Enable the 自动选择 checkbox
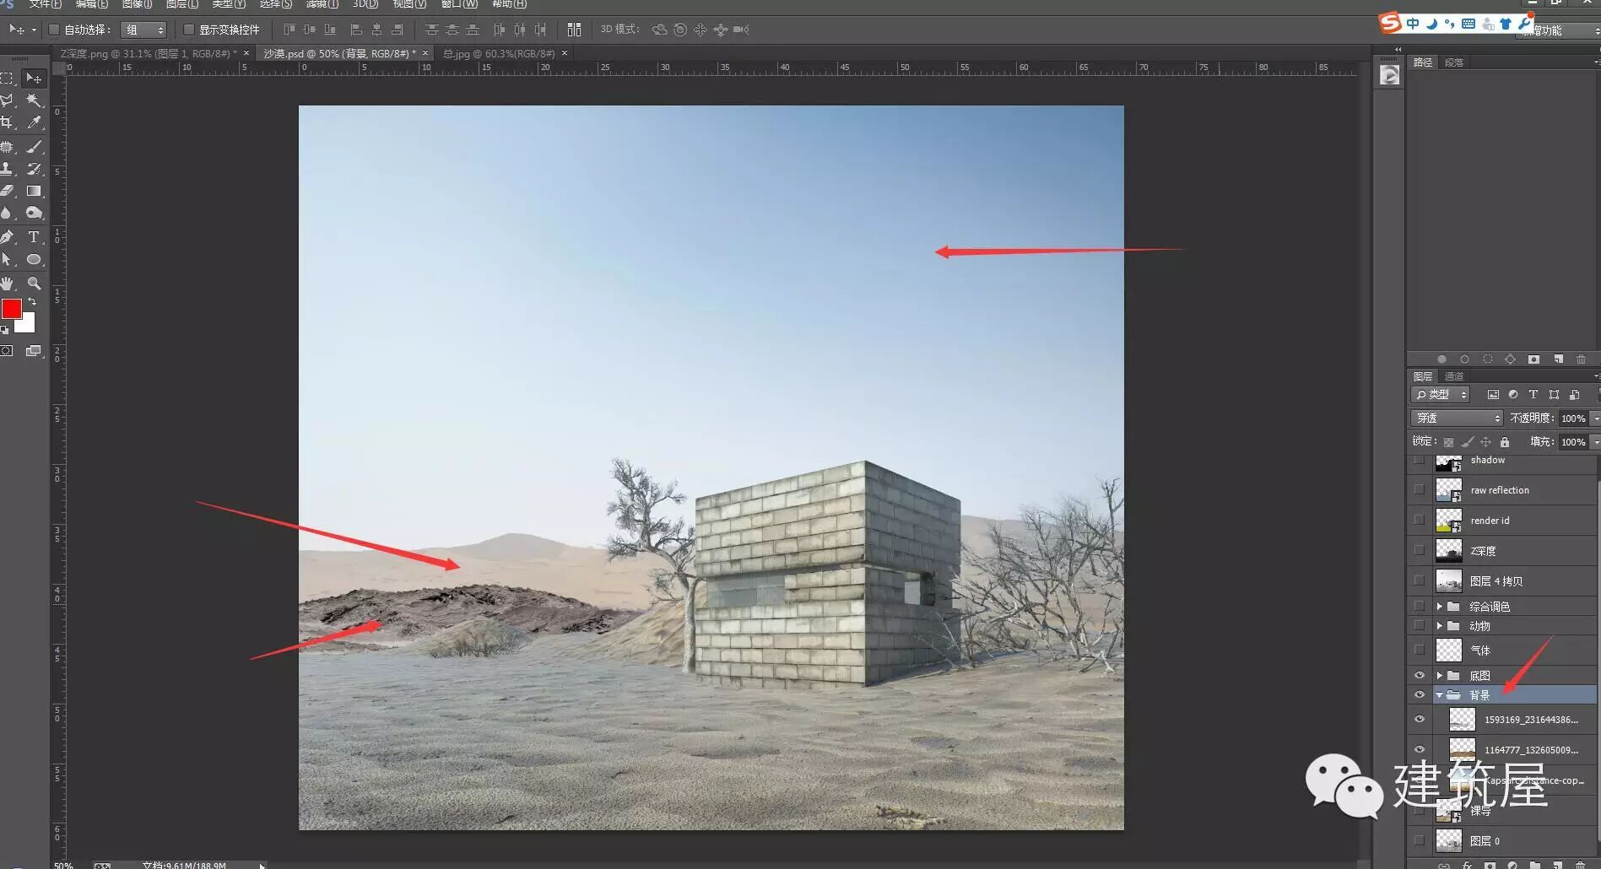 click(54, 30)
